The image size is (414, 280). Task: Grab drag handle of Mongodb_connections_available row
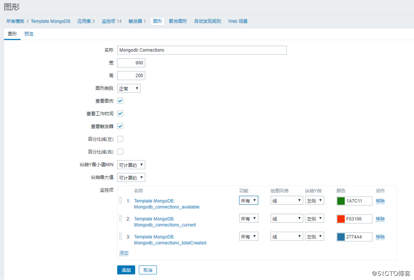coord(121,200)
